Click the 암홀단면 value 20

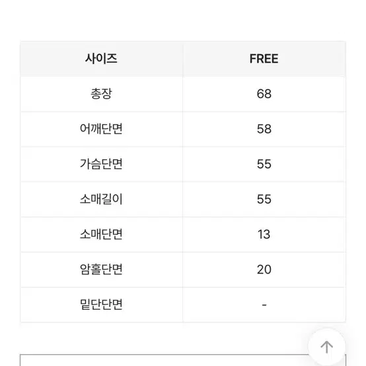tap(264, 270)
